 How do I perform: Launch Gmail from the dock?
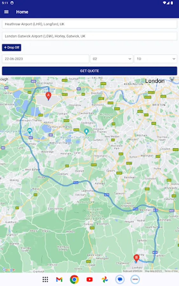point(59,279)
